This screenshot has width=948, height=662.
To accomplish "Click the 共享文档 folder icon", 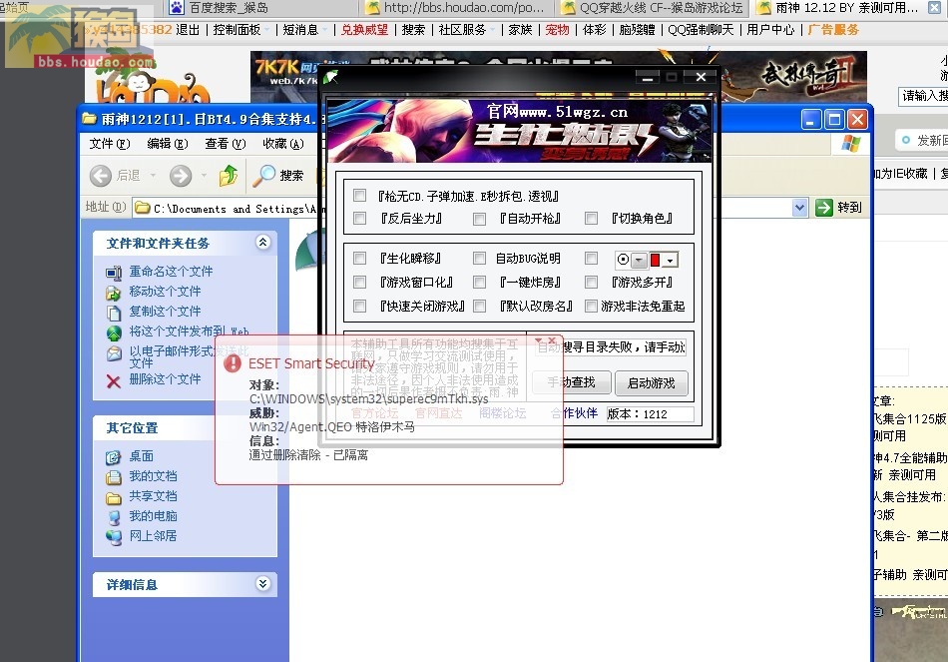I will (x=114, y=497).
